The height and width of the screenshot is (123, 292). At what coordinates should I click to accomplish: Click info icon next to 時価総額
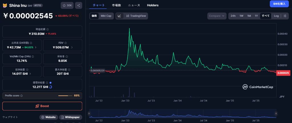coord(47,29)
